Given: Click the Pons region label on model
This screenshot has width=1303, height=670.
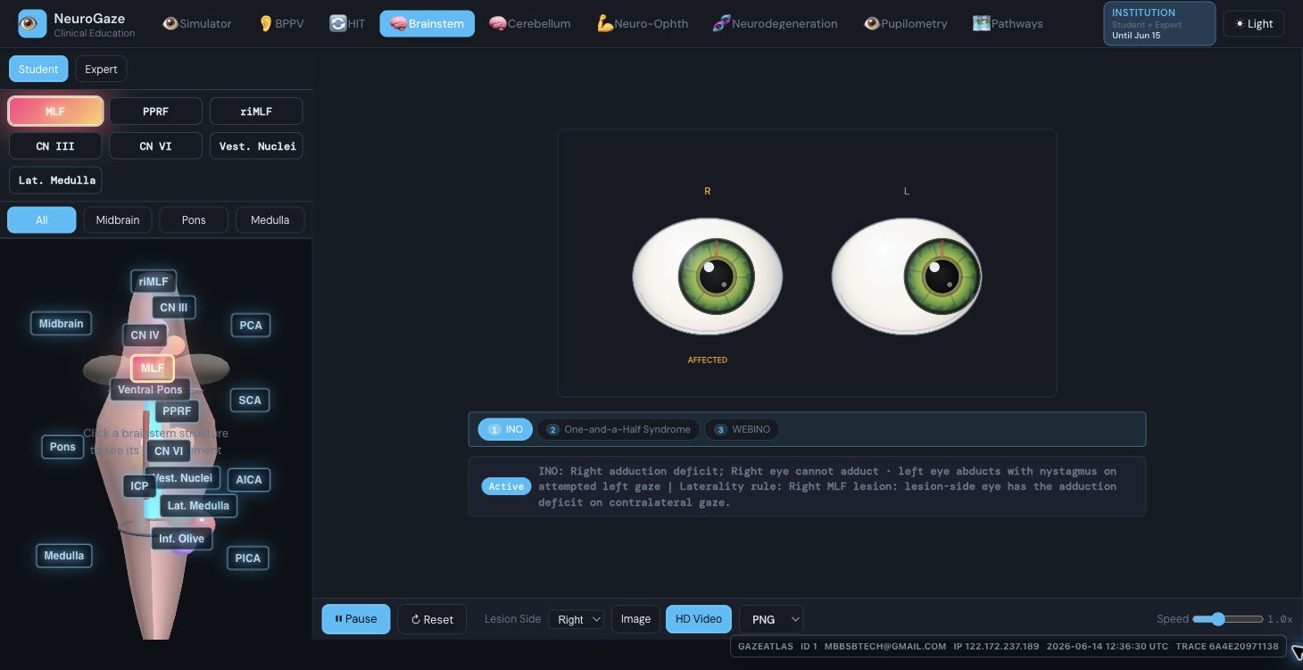Looking at the screenshot, I should 62,447.
